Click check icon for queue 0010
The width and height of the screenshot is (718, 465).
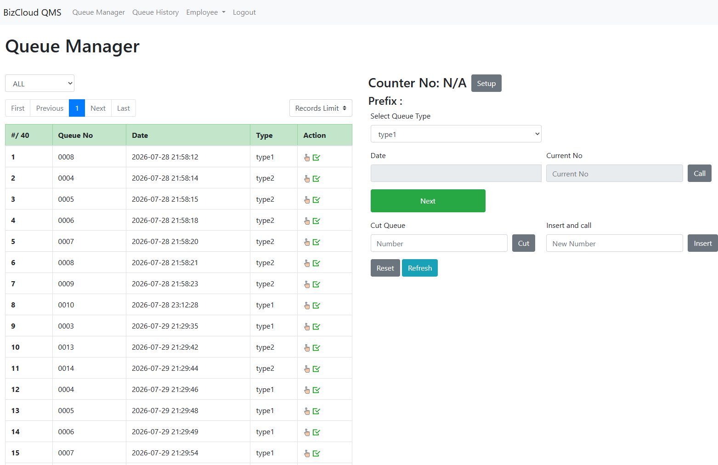[317, 306]
